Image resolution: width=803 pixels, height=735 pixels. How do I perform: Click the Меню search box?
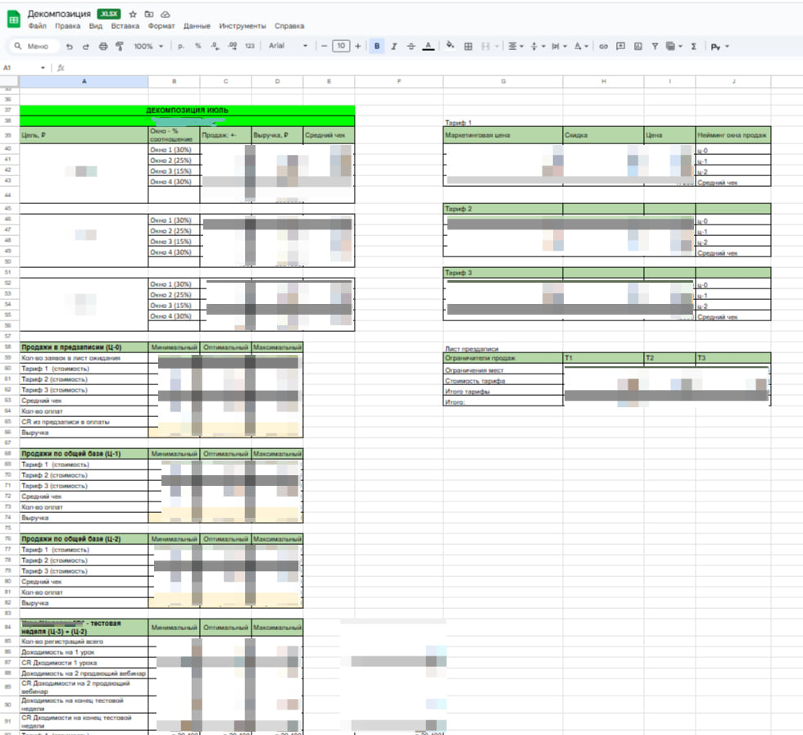pos(34,47)
